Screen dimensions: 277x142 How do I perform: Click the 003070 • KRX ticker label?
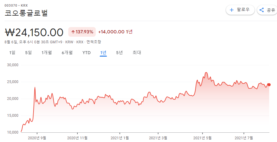click(x=16, y=5)
